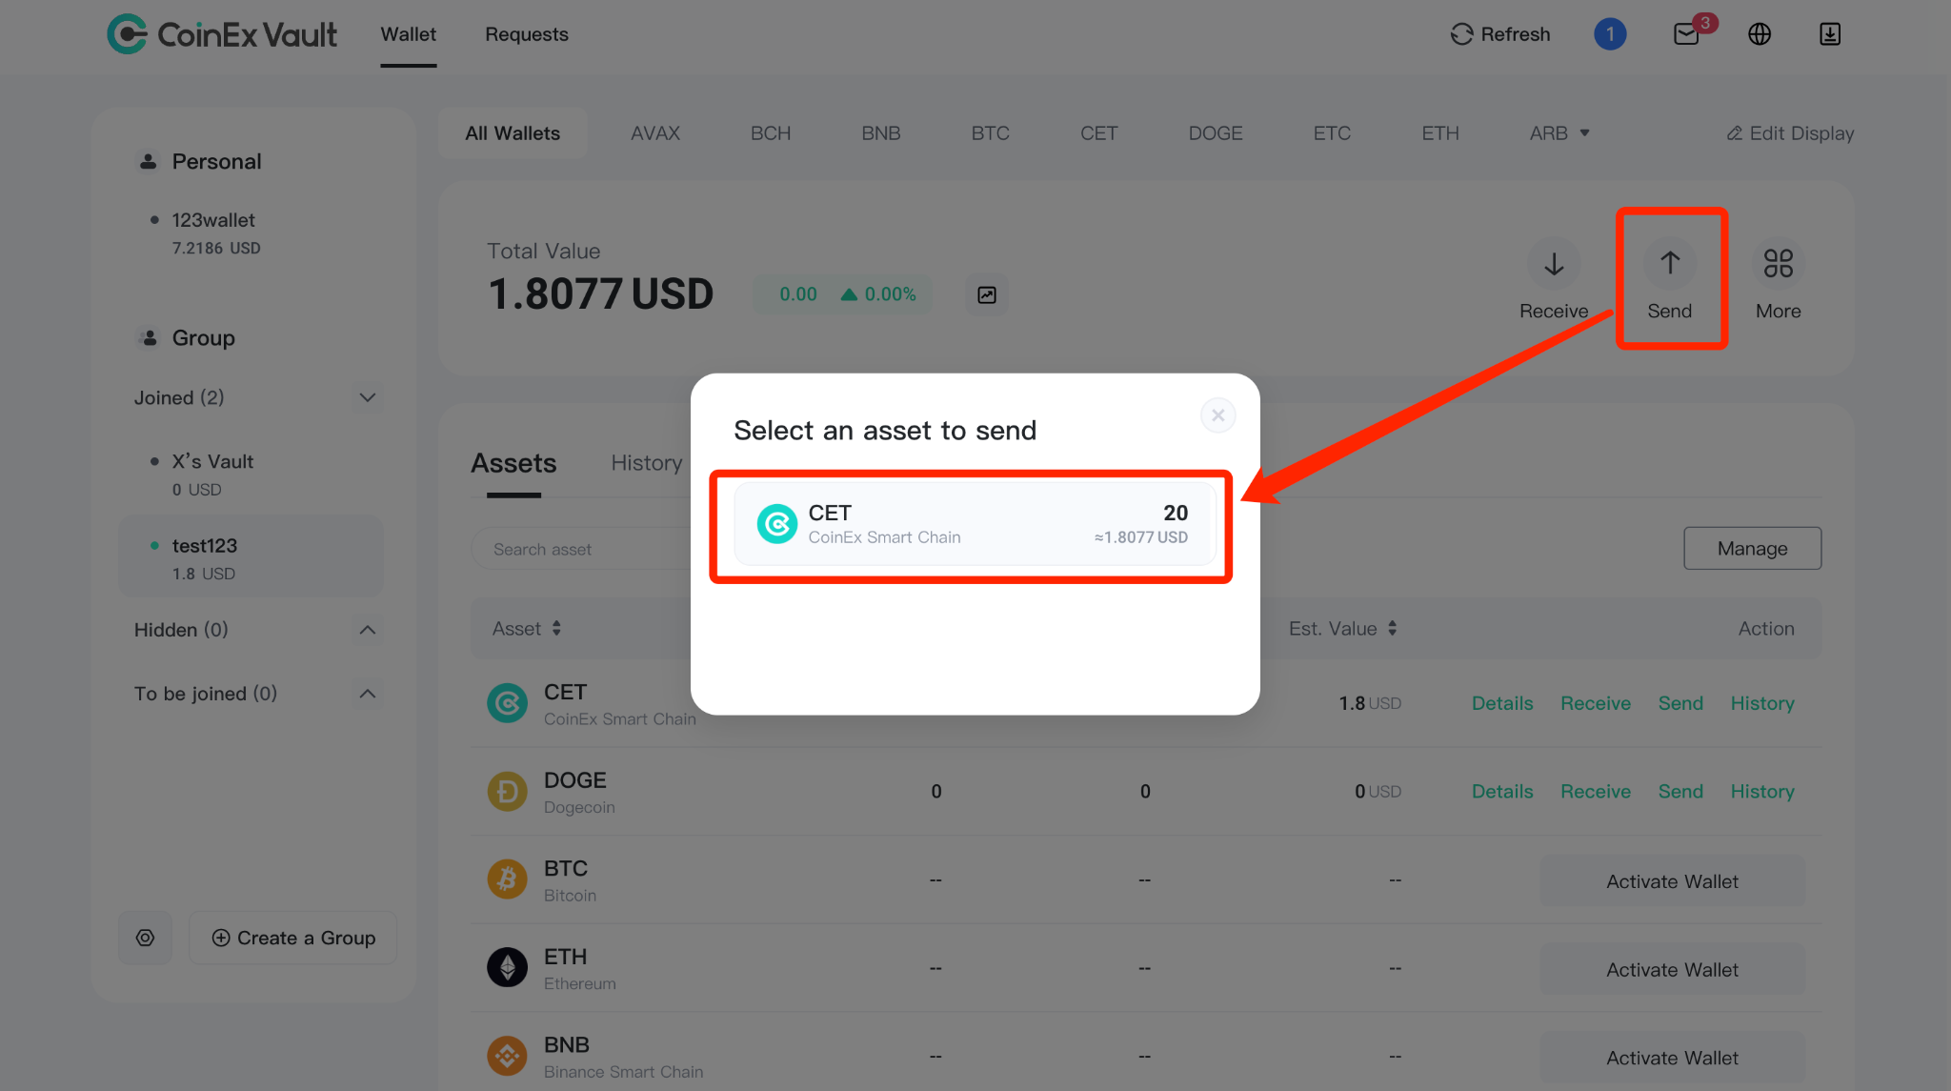Screen dimensions: 1951x1091
Task: Click the download app icon in header
Action: tap(1829, 34)
